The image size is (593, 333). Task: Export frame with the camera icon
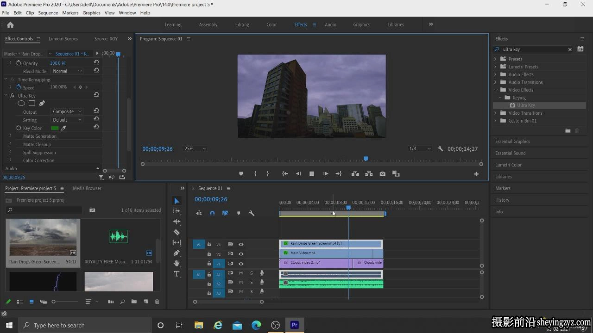(x=382, y=174)
